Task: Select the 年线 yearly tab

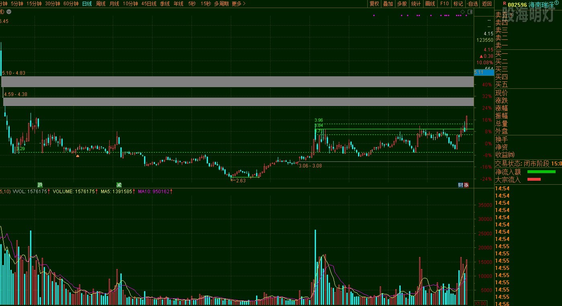Action: coord(179,4)
